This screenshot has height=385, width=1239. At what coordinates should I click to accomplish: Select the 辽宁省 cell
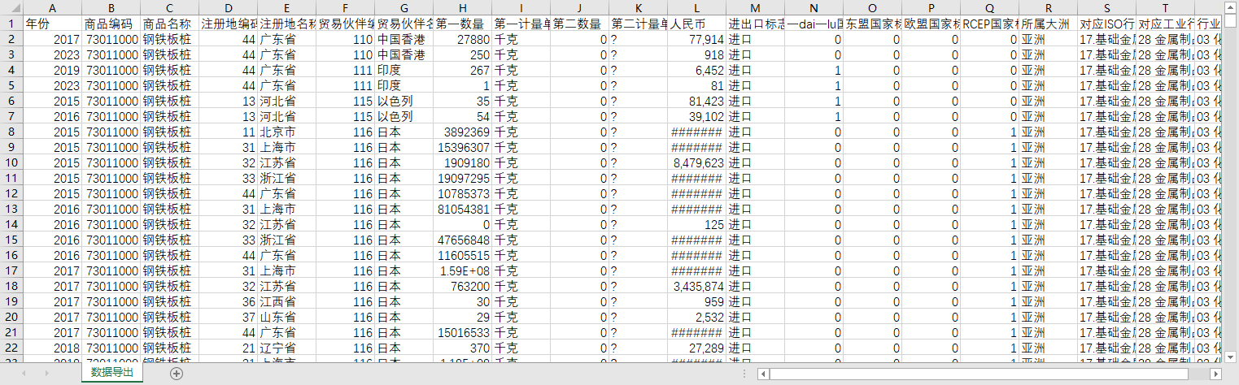coord(286,348)
